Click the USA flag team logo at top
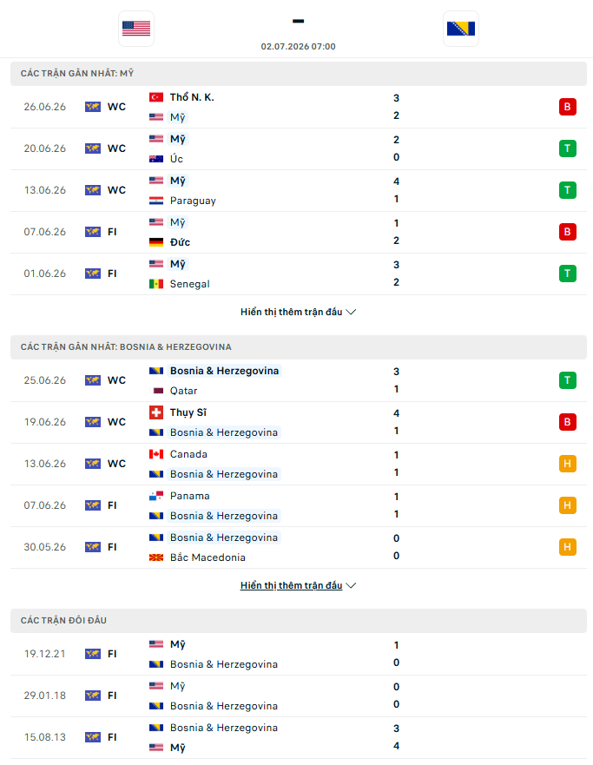Viewport: 593px width, 765px height. (x=136, y=29)
